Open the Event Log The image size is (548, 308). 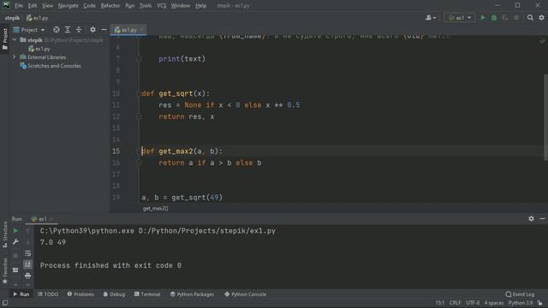(x=520, y=294)
